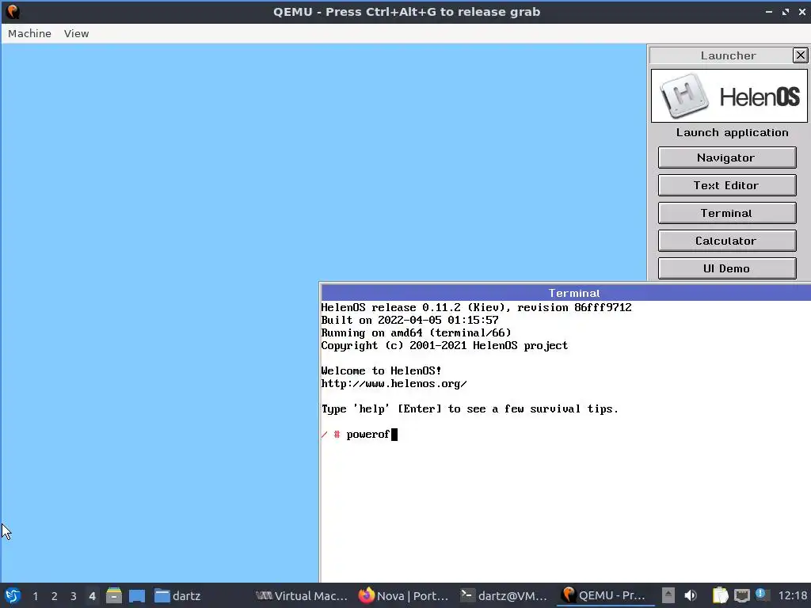
Task: Maximize the QEMU window
Action: tap(785, 11)
